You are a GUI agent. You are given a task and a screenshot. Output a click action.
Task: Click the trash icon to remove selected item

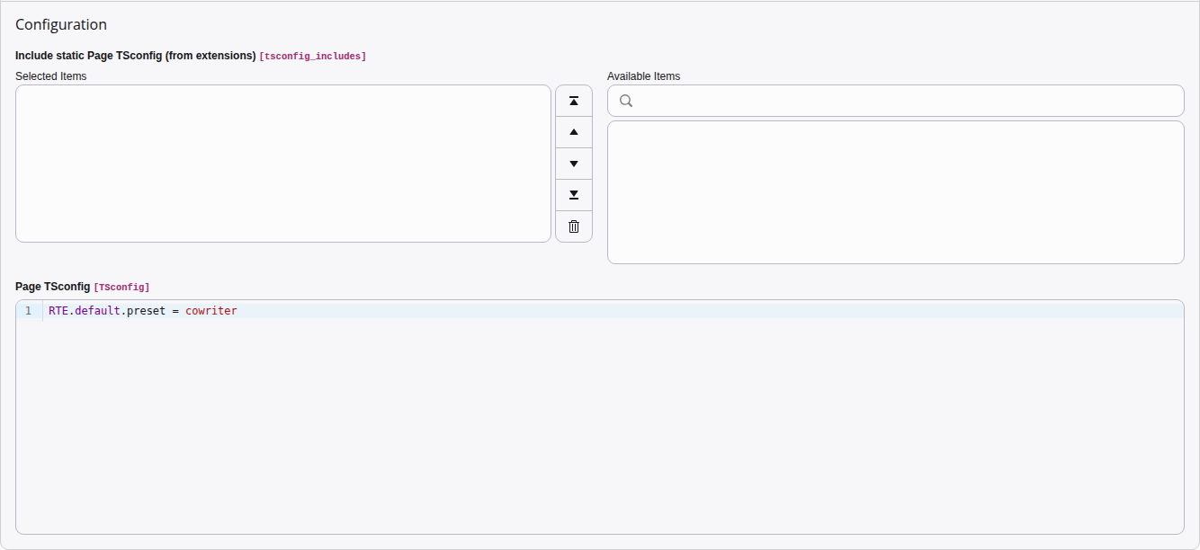[x=573, y=226]
